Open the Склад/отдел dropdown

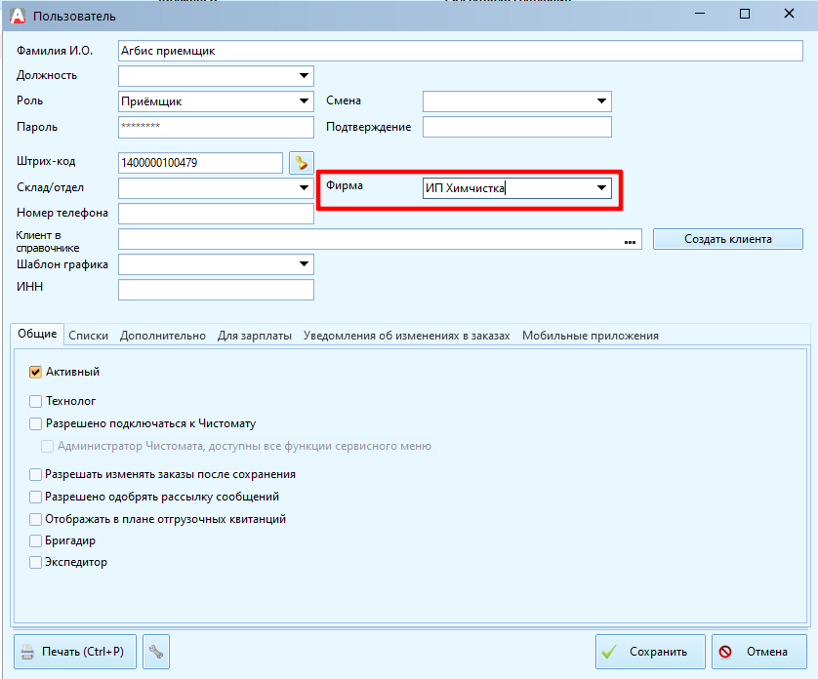(x=304, y=187)
